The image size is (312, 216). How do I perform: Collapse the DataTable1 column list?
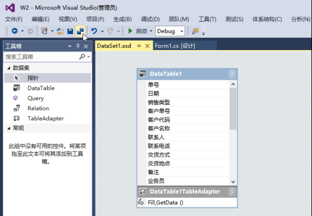point(232,74)
